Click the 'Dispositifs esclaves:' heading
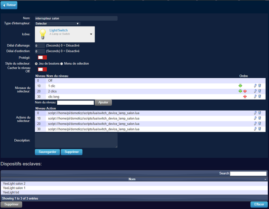The width and height of the screenshot is (269, 209). [x=21, y=164]
